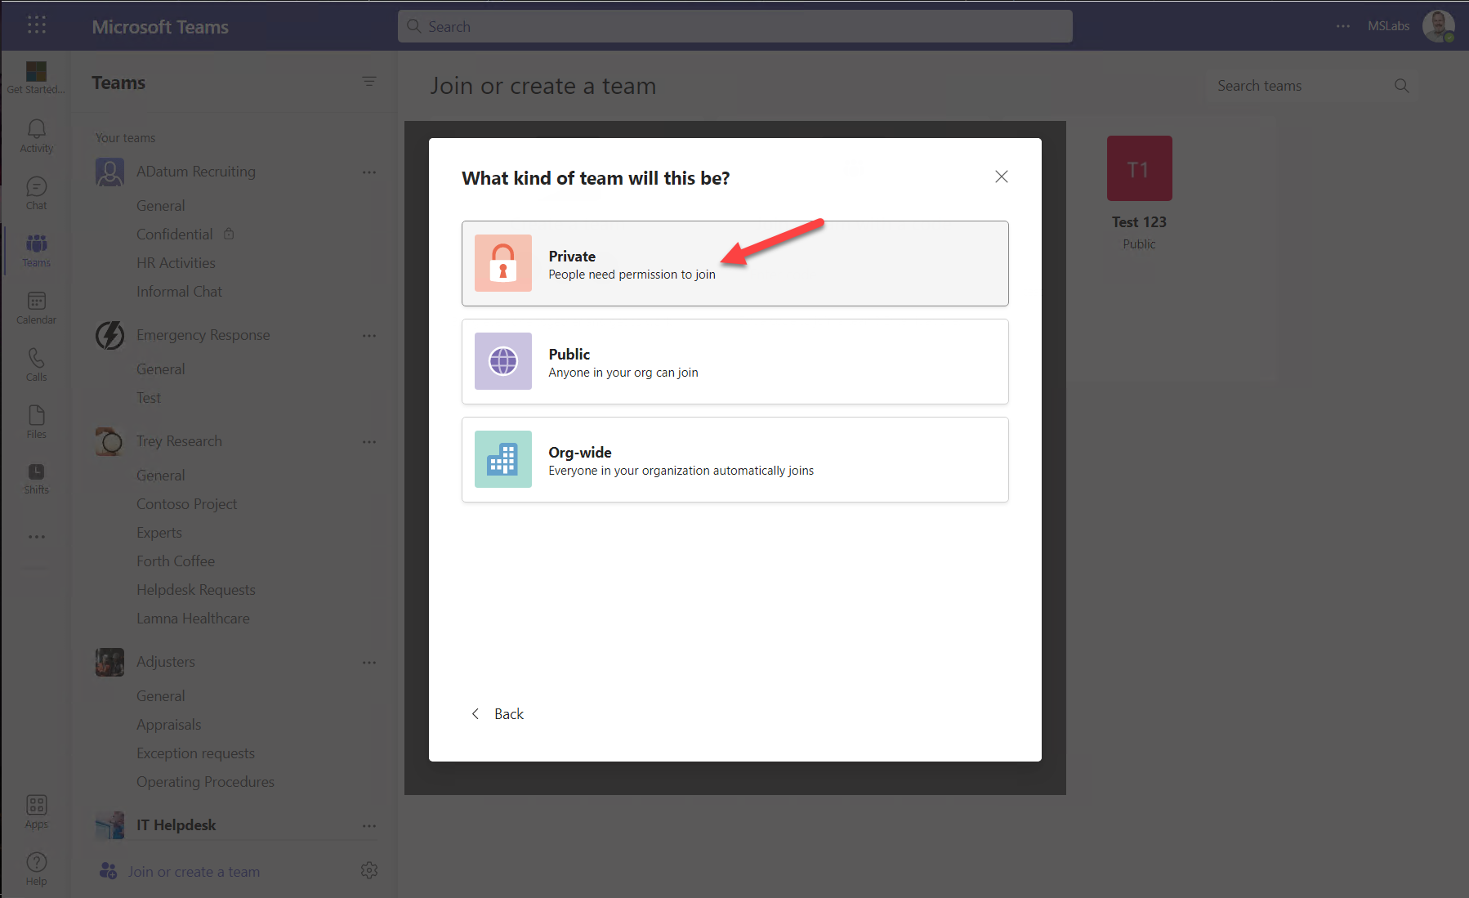
Task: Click the Org-wide building icon
Action: (503, 459)
